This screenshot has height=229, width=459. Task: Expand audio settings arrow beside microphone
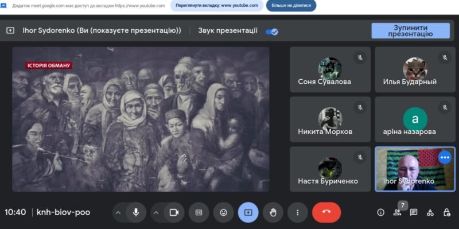118,212
